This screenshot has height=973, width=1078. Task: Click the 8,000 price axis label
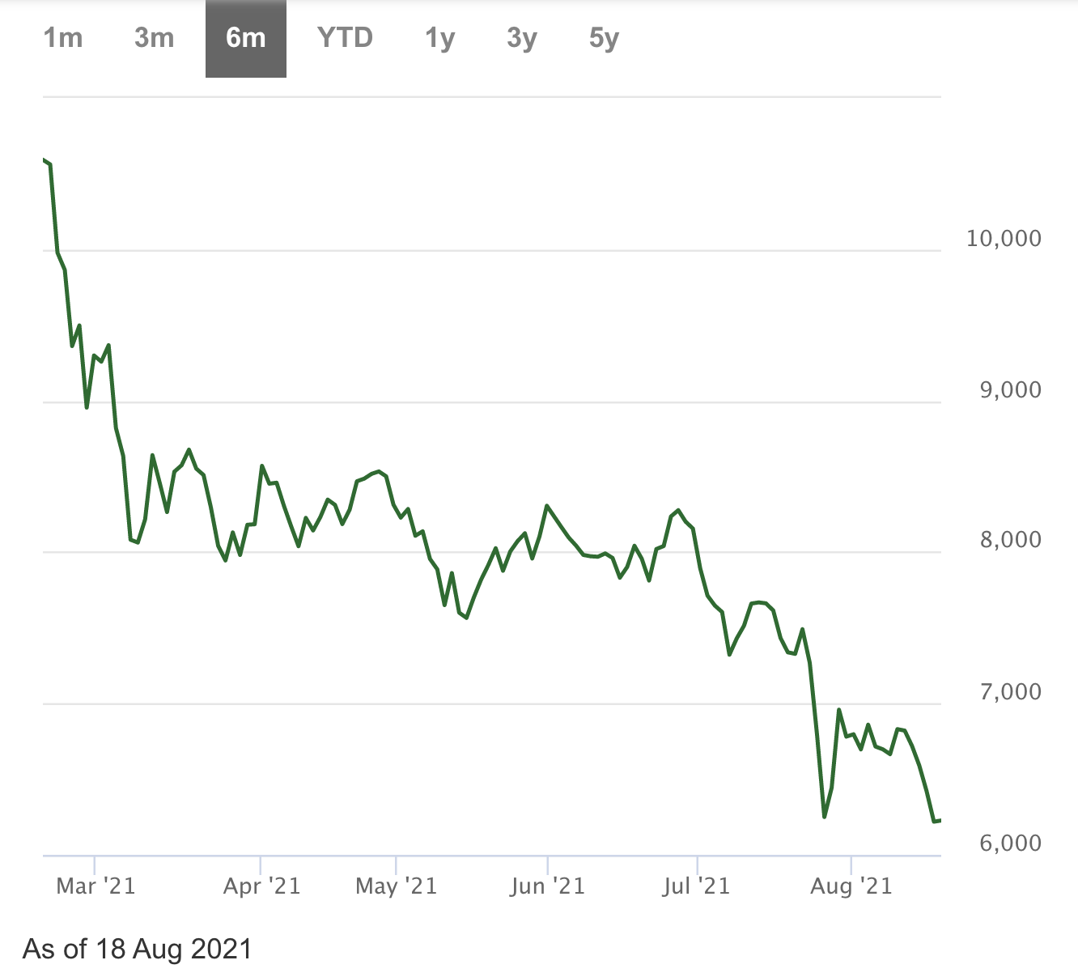[1010, 541]
